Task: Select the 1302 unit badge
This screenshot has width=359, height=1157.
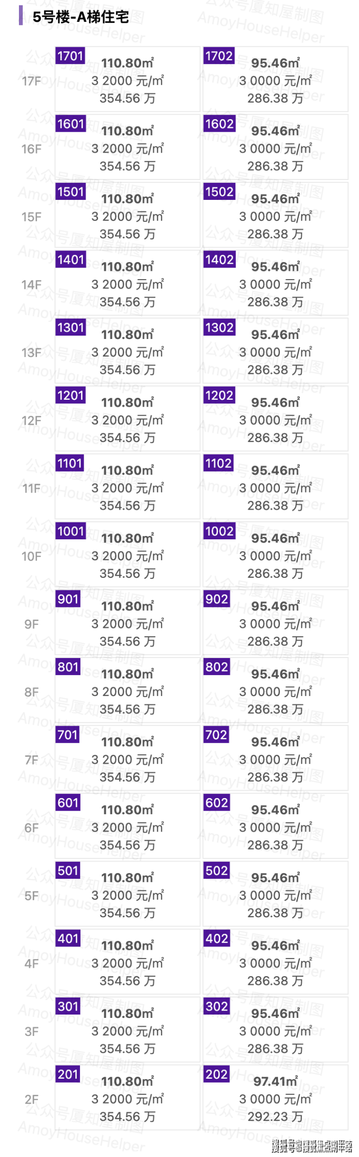Action: tap(219, 327)
